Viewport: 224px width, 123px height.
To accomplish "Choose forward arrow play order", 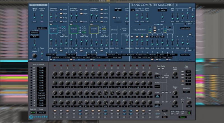I will click(x=188, y=72).
